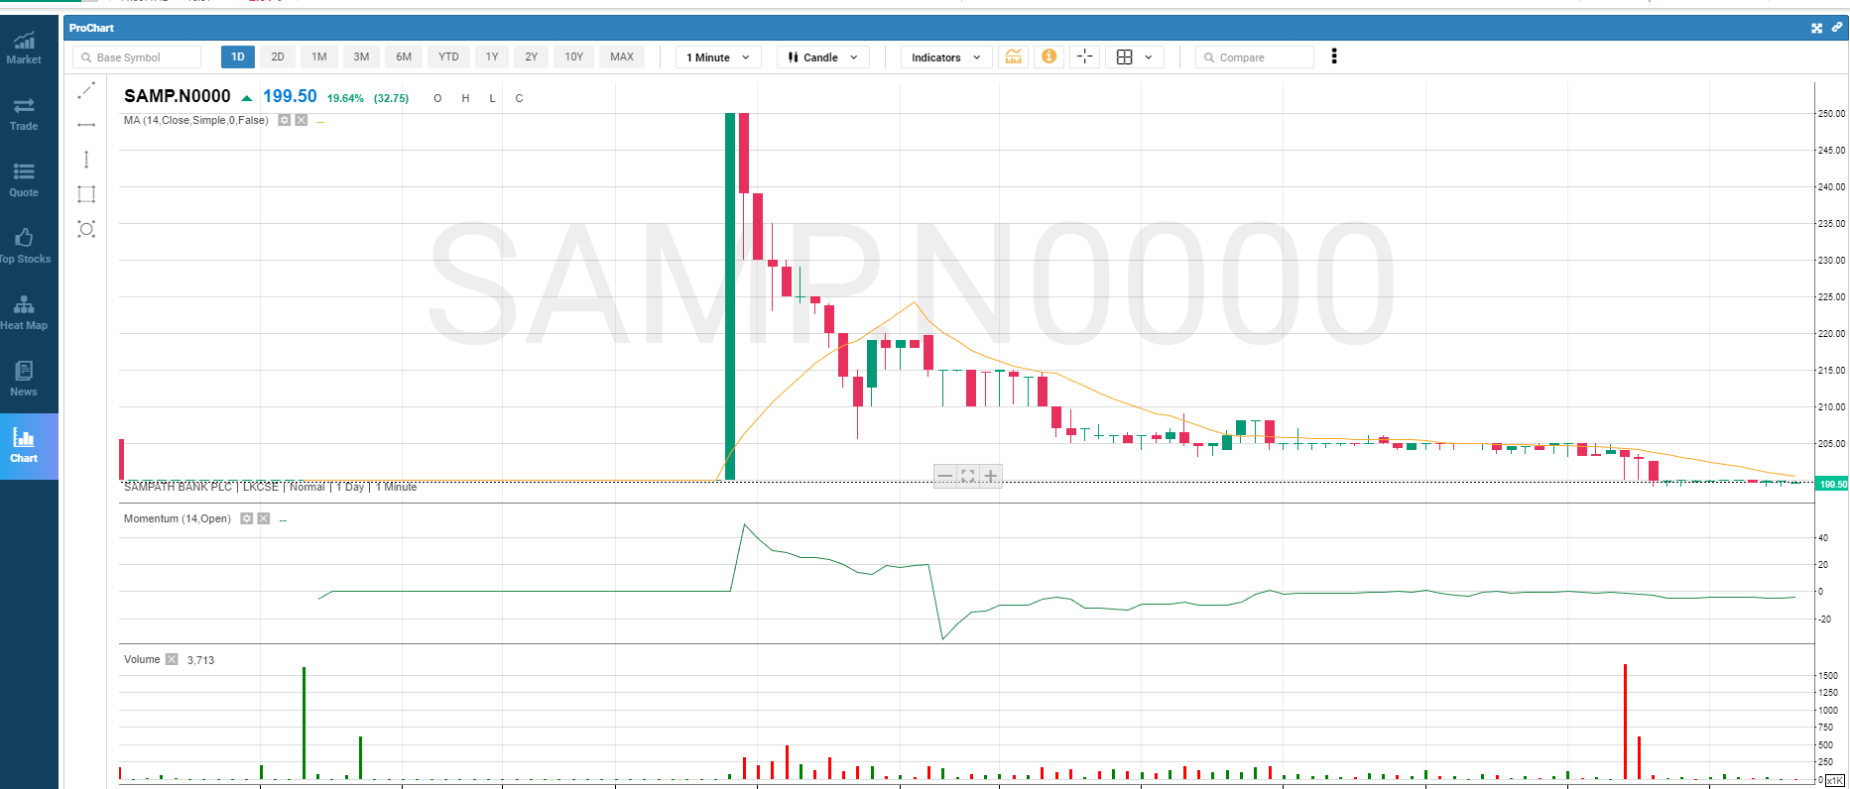Open the Heat Map in the sidebar
Screen dimensions: 1850x789
(x=24, y=313)
